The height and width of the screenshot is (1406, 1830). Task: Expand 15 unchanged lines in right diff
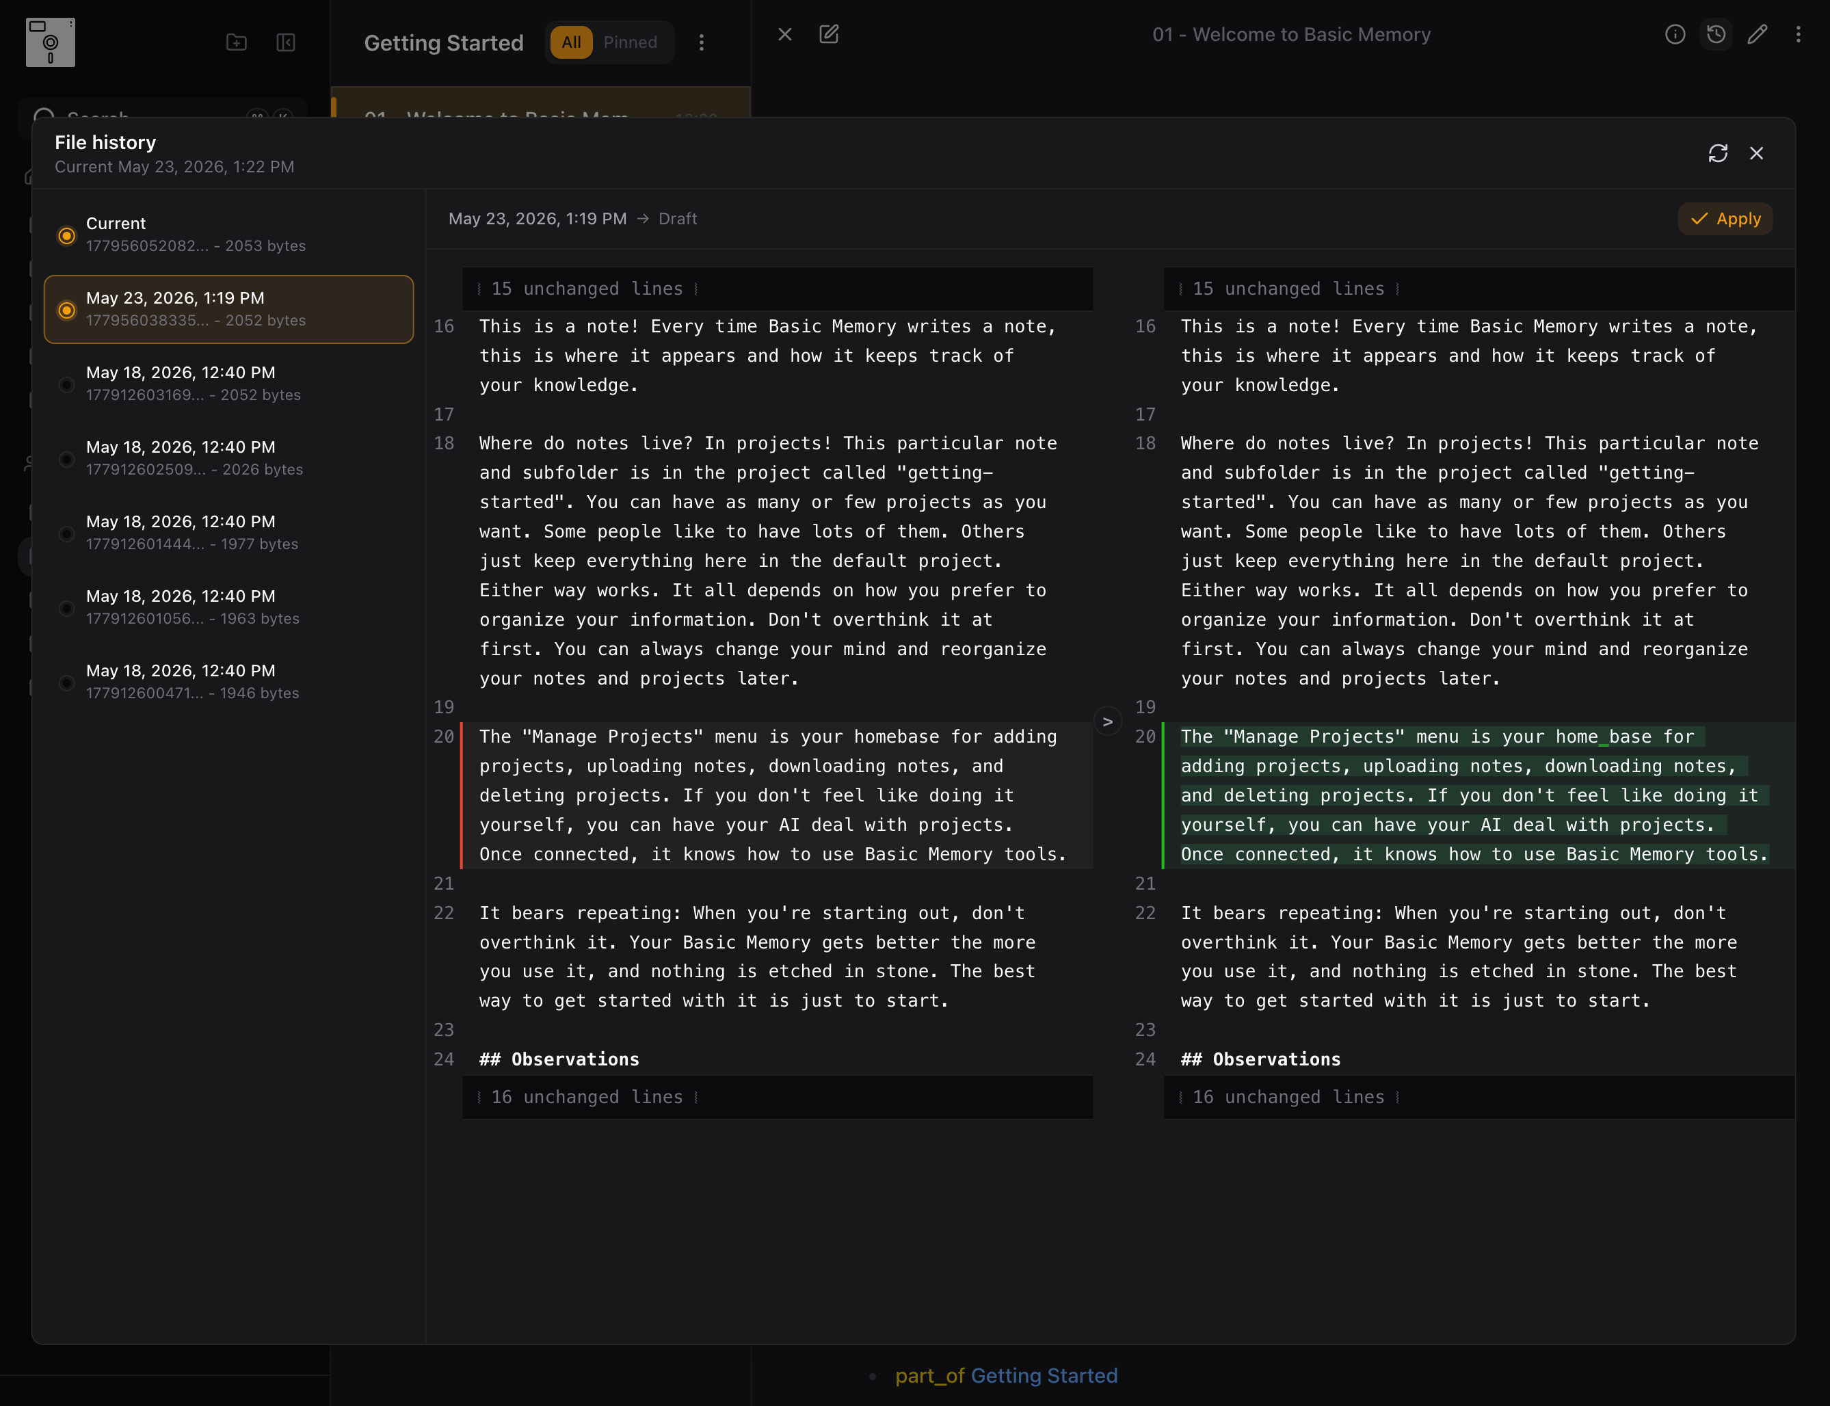pos(1478,289)
